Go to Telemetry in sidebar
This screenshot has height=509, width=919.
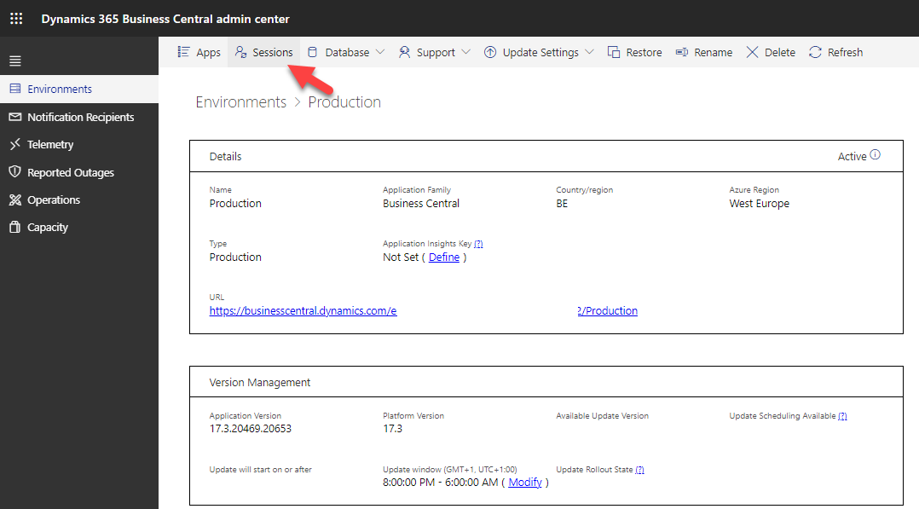(79, 144)
